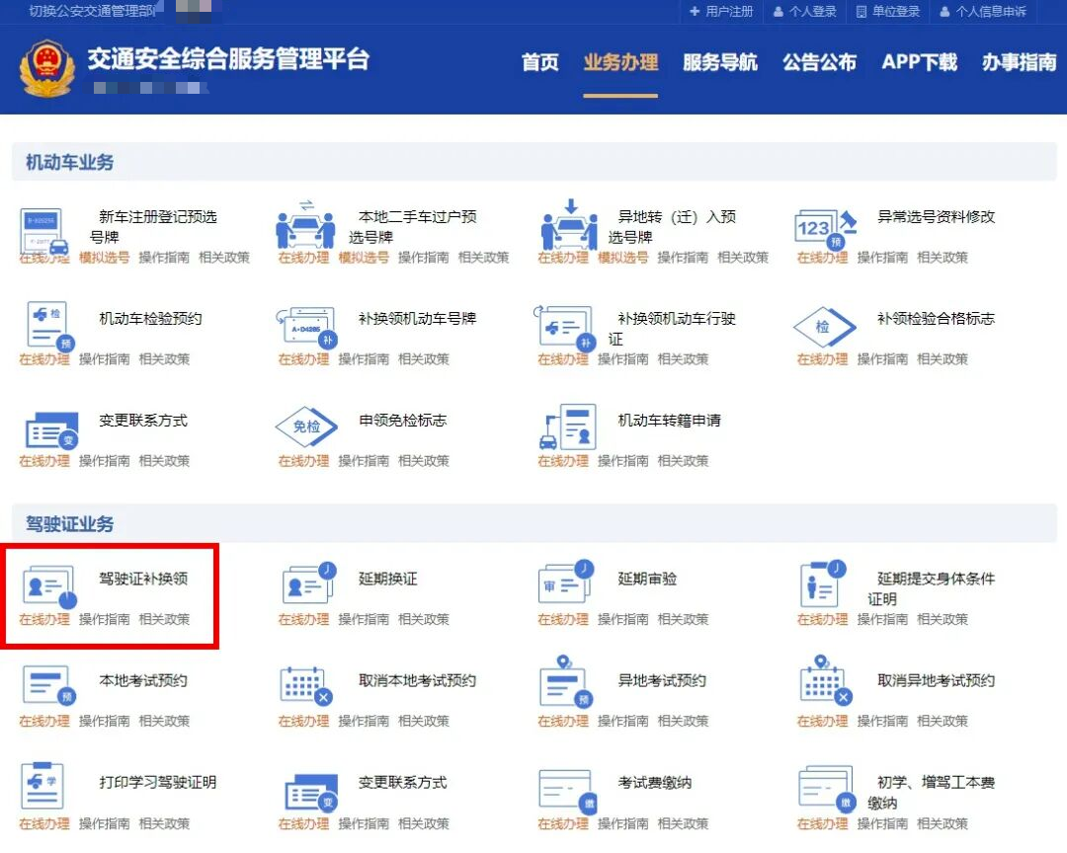Click the 个人信息申诉 link in top bar
Image resolution: width=1067 pixels, height=853 pixels.
(x=983, y=12)
